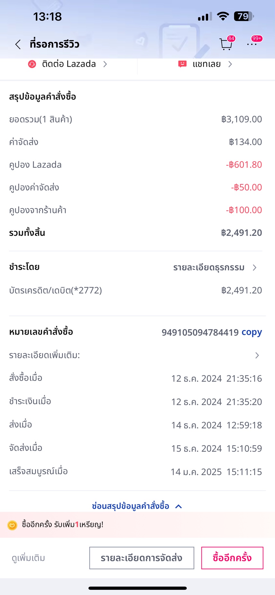This screenshot has width=275, height=595.
Task: Open แชทเลย chat option
Action: 207,64
